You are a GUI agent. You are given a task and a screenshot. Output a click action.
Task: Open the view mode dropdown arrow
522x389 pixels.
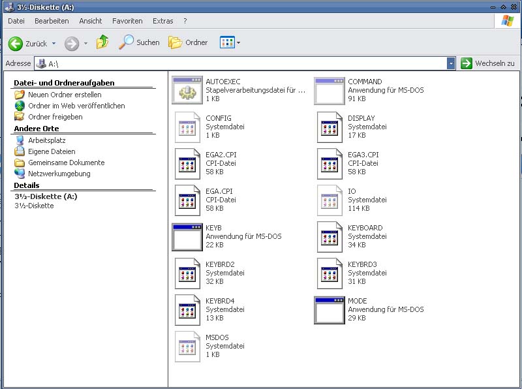(x=238, y=42)
